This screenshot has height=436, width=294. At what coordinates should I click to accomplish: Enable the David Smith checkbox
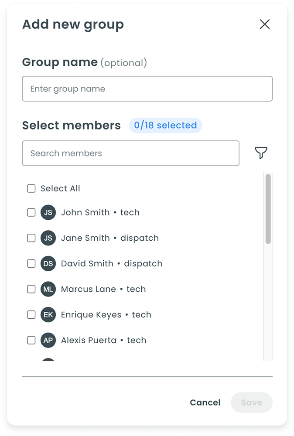click(x=31, y=263)
